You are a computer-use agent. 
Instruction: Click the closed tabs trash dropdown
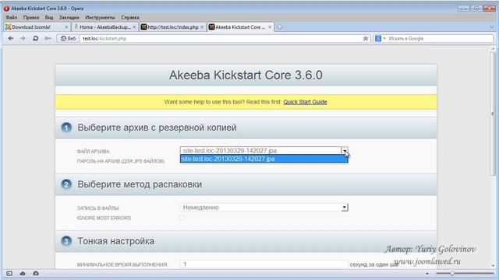(x=492, y=27)
